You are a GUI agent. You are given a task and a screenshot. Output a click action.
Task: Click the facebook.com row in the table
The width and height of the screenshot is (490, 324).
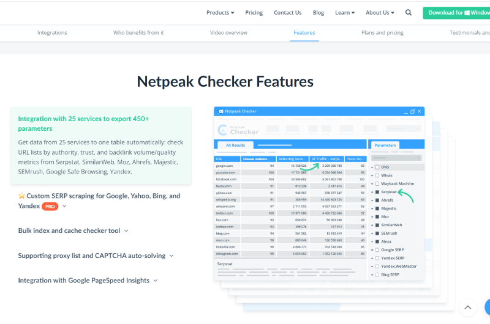pos(290,179)
